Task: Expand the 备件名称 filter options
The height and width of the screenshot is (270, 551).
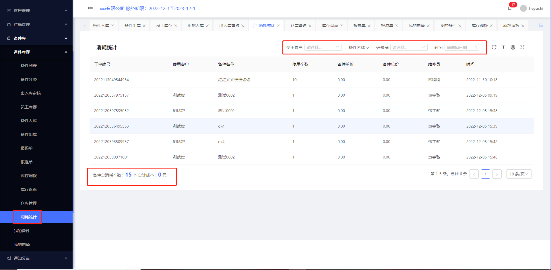Action: pos(359,48)
